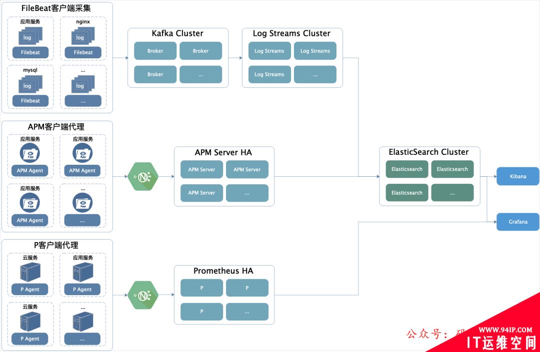Click the "P客户端代理" heading
540x352 pixels.
56,245
